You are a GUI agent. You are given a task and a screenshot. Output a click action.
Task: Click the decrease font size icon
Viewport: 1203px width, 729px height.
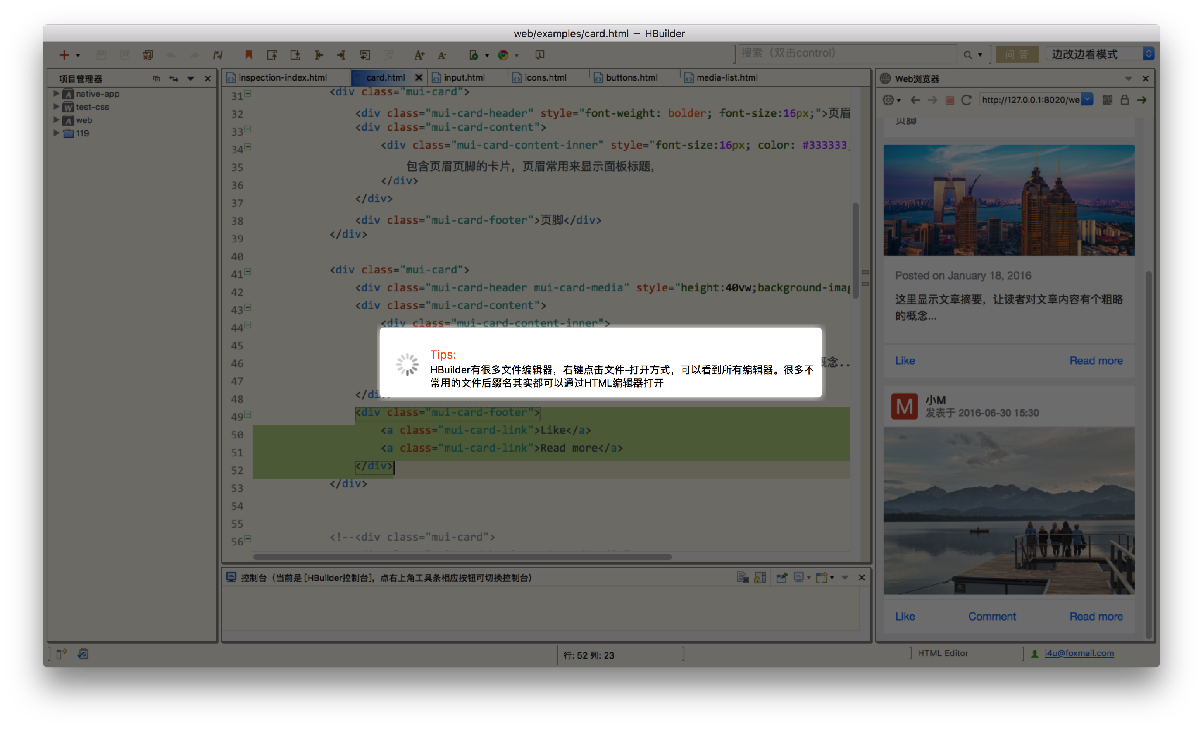point(442,55)
